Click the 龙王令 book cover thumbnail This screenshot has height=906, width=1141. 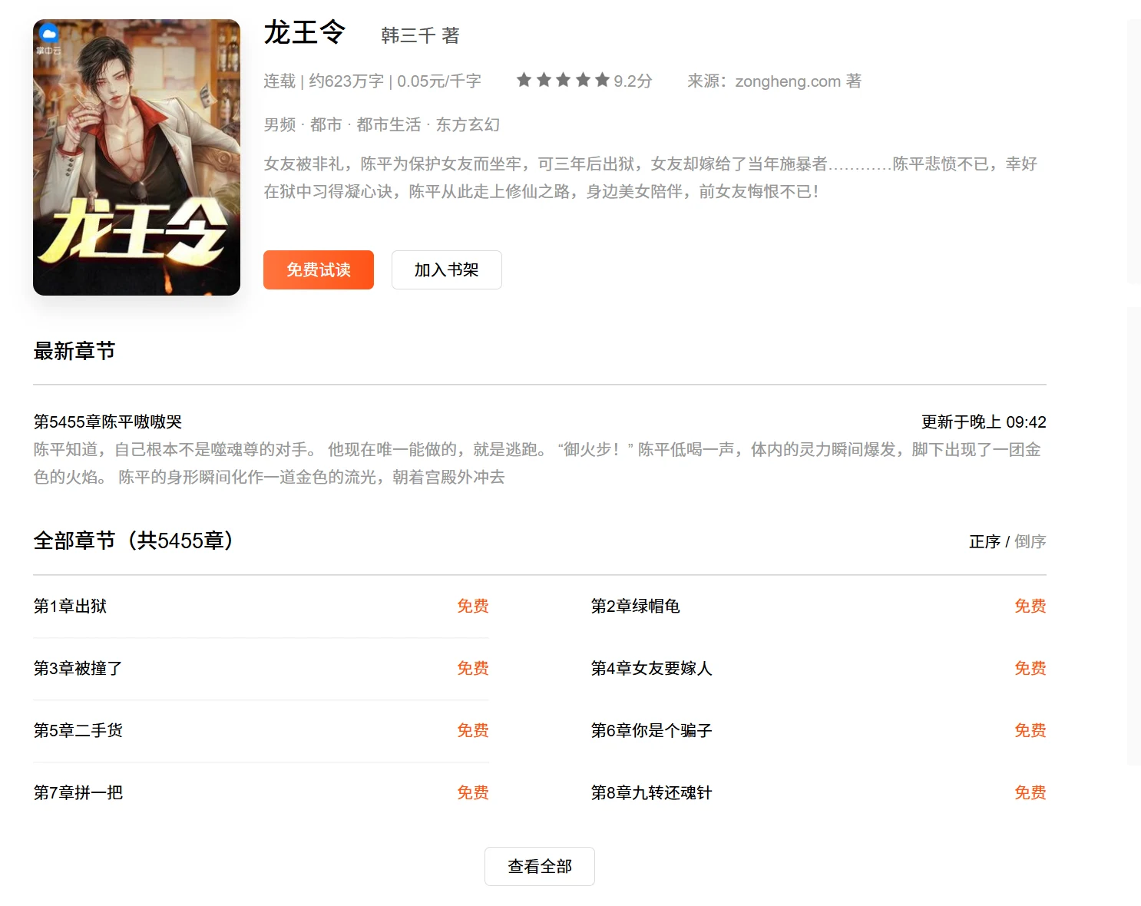click(137, 157)
